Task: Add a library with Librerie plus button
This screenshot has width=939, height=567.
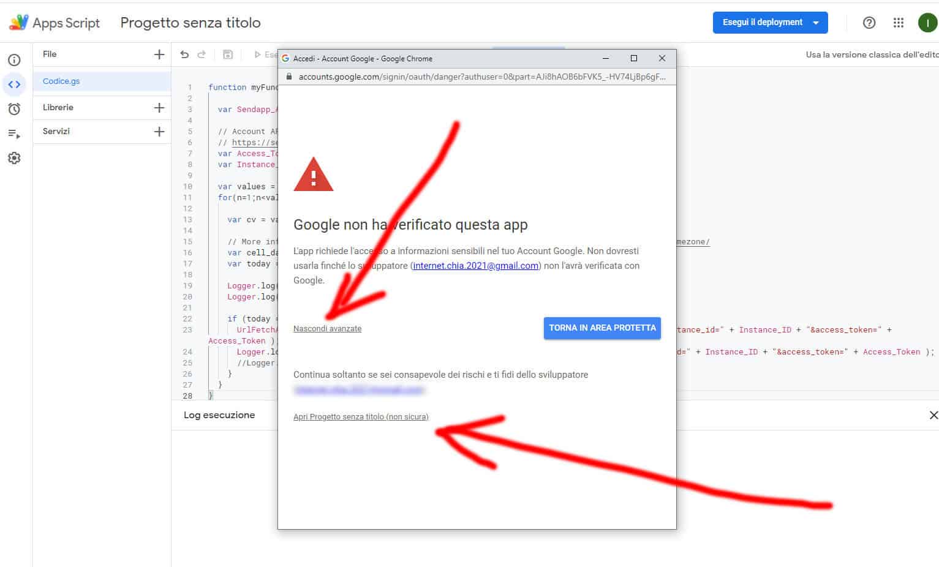Action: (x=159, y=108)
